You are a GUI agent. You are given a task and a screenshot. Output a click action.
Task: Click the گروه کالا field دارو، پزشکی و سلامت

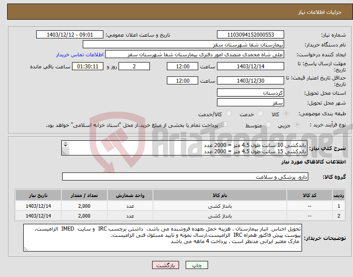pyautogui.click(x=185, y=177)
